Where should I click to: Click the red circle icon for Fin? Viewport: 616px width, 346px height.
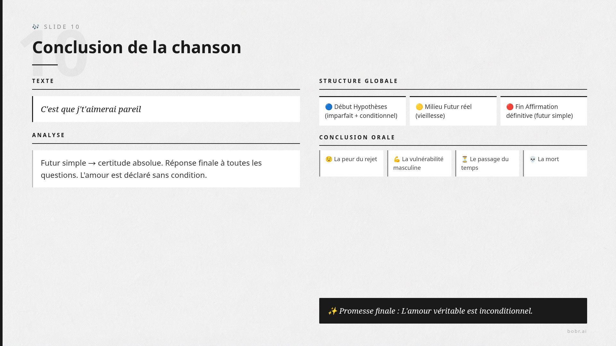[x=510, y=107]
